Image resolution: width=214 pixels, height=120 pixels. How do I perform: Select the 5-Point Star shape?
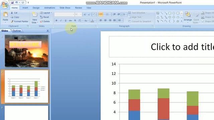click(178, 21)
